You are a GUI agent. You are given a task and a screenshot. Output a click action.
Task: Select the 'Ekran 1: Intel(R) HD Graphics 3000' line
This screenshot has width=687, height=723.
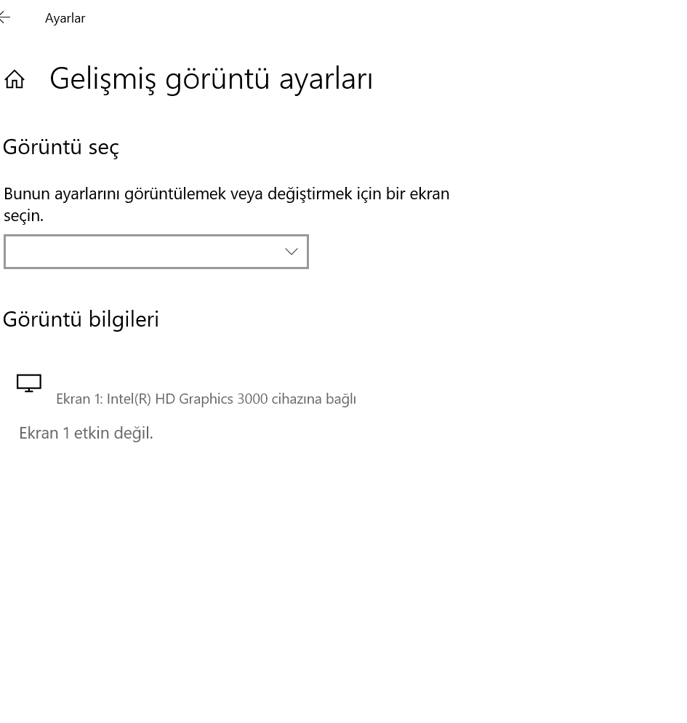point(206,399)
